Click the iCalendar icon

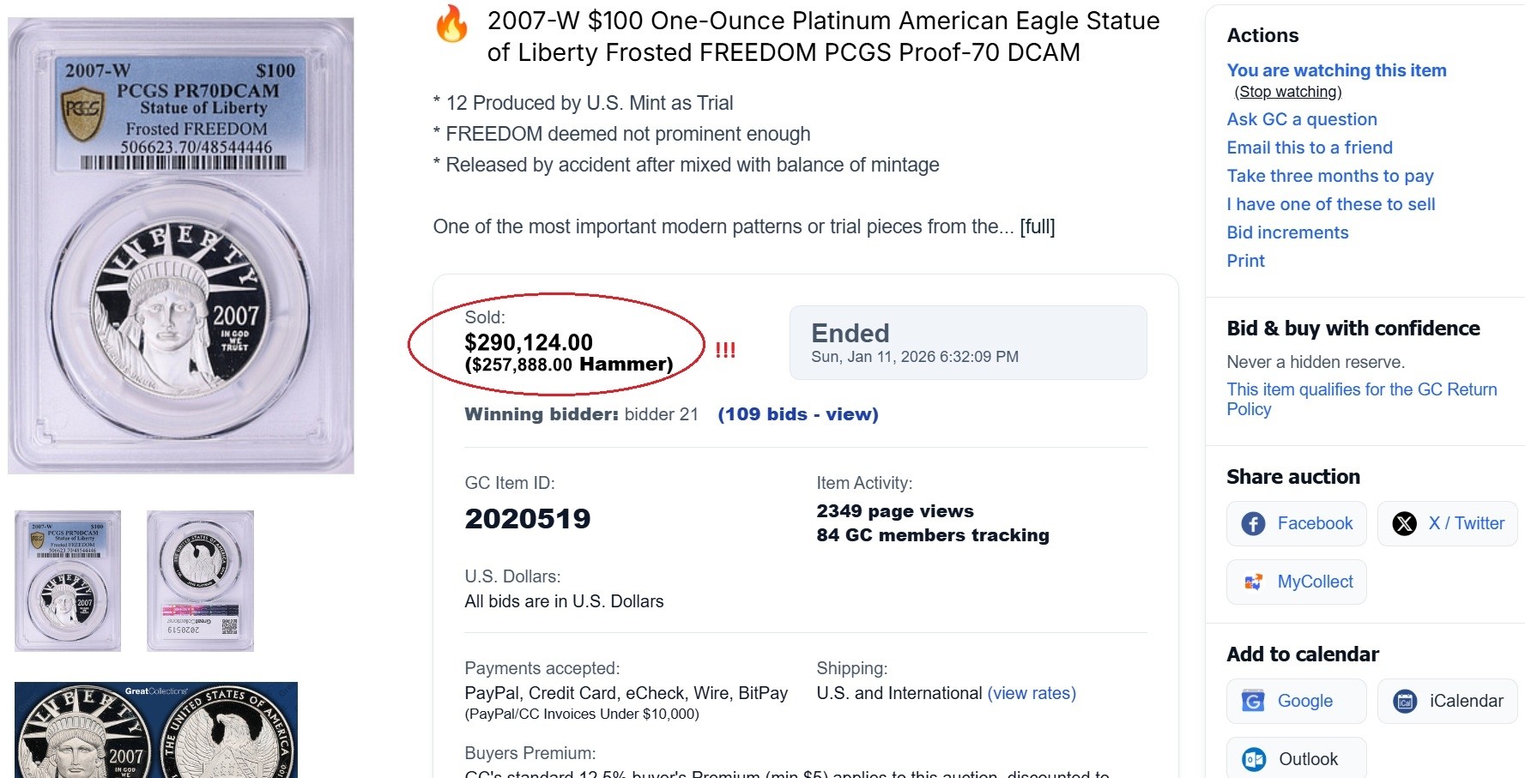tap(1405, 702)
